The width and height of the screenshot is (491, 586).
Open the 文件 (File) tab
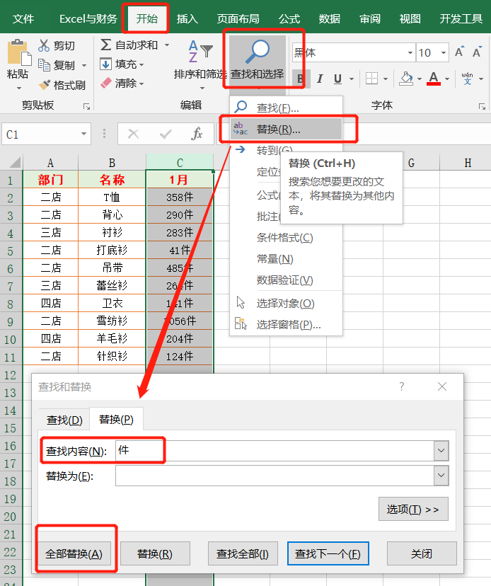(x=23, y=18)
